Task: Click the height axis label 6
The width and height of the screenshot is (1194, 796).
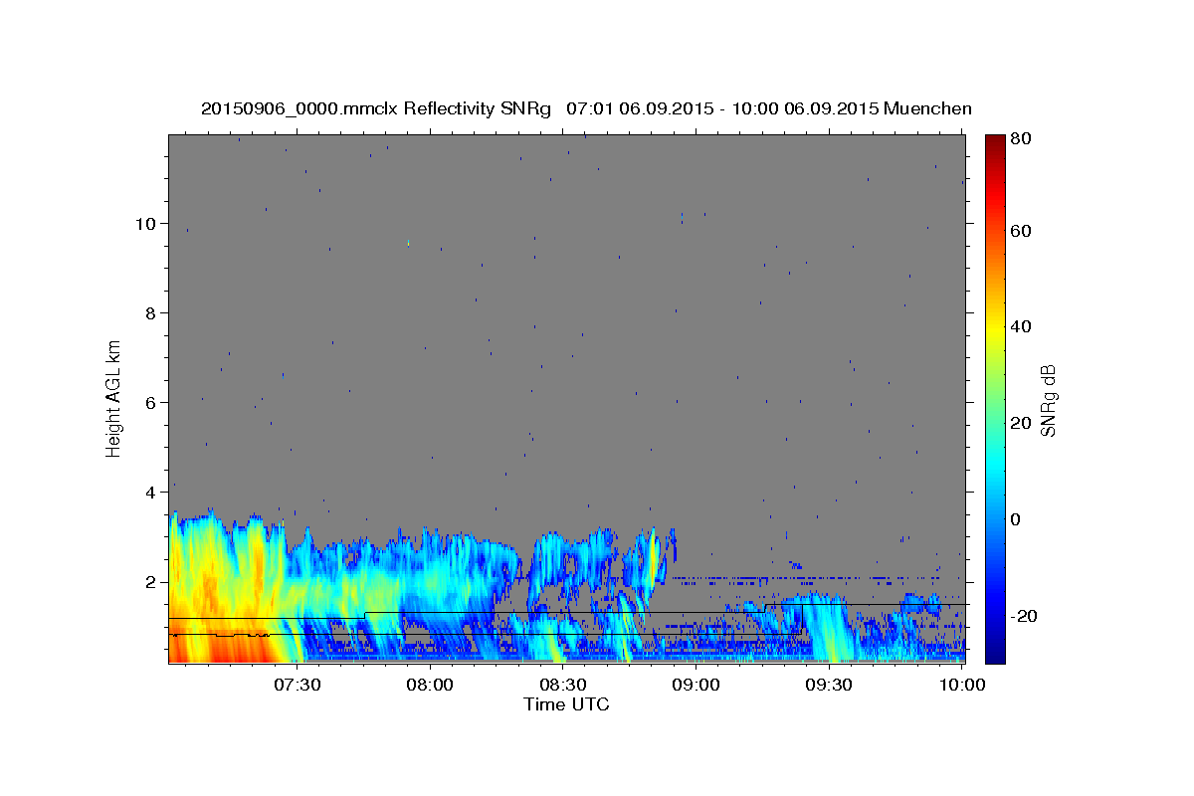Action: tap(152, 403)
